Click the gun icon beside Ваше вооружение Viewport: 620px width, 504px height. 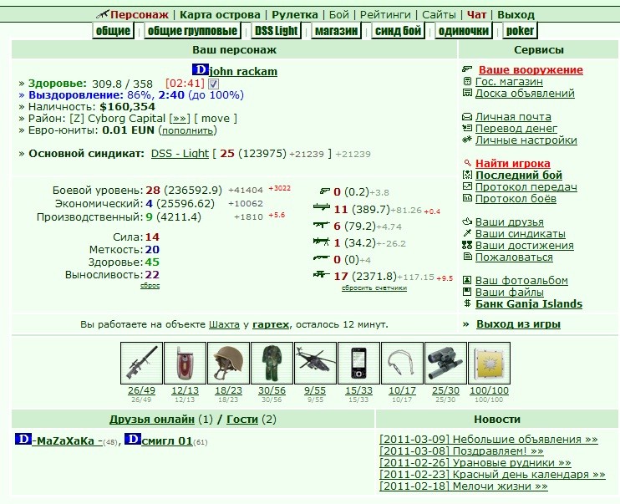(467, 69)
